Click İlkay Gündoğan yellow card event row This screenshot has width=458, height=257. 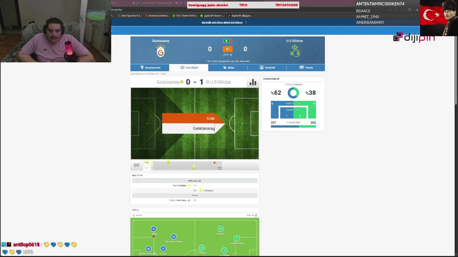[195, 186]
